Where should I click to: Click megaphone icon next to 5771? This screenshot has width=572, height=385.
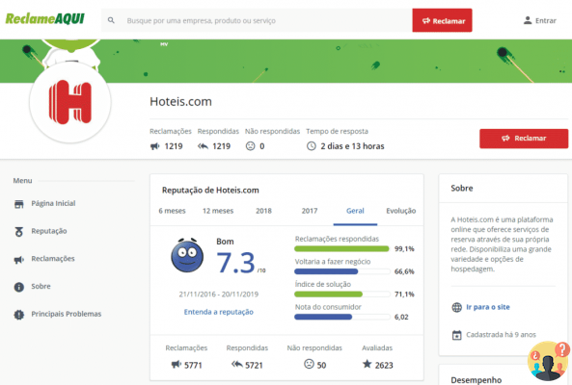tap(177, 364)
